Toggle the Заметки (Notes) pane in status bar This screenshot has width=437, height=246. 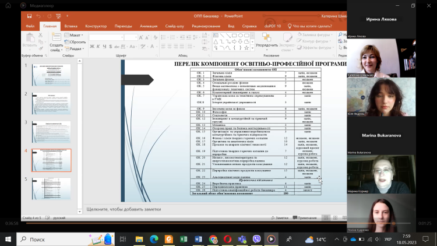(x=281, y=217)
